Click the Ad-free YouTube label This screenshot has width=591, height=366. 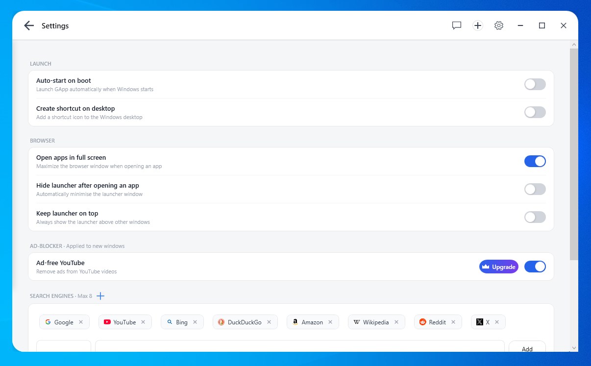pos(60,263)
